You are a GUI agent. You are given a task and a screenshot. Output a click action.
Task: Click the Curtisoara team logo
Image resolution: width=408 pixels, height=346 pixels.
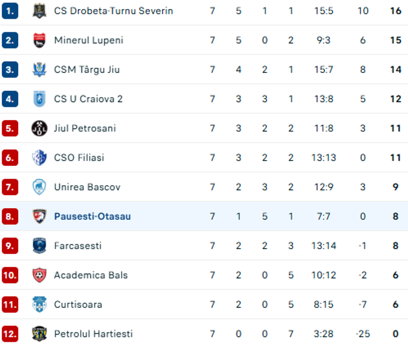pyautogui.click(x=39, y=304)
